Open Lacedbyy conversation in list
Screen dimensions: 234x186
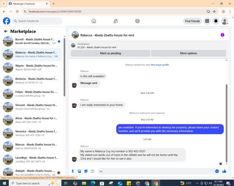(x=31, y=160)
